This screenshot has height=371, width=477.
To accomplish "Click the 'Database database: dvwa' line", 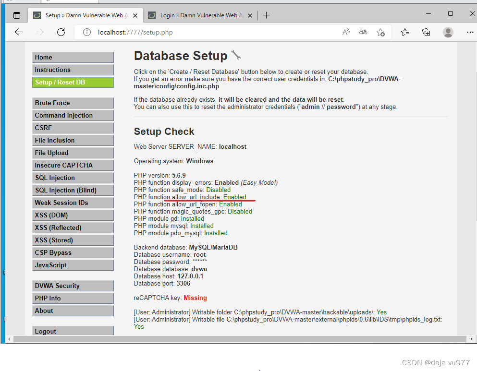I will pyautogui.click(x=171, y=269).
